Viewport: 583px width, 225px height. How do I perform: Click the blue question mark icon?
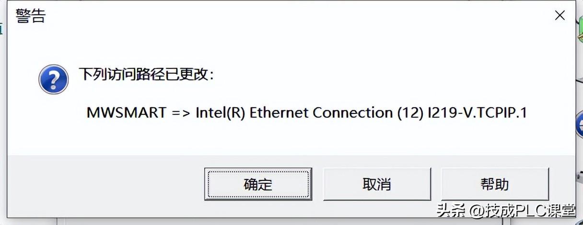[53, 79]
